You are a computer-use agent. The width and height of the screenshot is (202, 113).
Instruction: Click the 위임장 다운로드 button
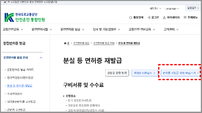click(145, 73)
